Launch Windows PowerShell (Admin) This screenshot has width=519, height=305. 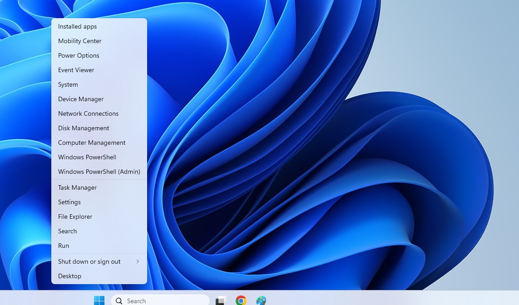click(x=99, y=172)
